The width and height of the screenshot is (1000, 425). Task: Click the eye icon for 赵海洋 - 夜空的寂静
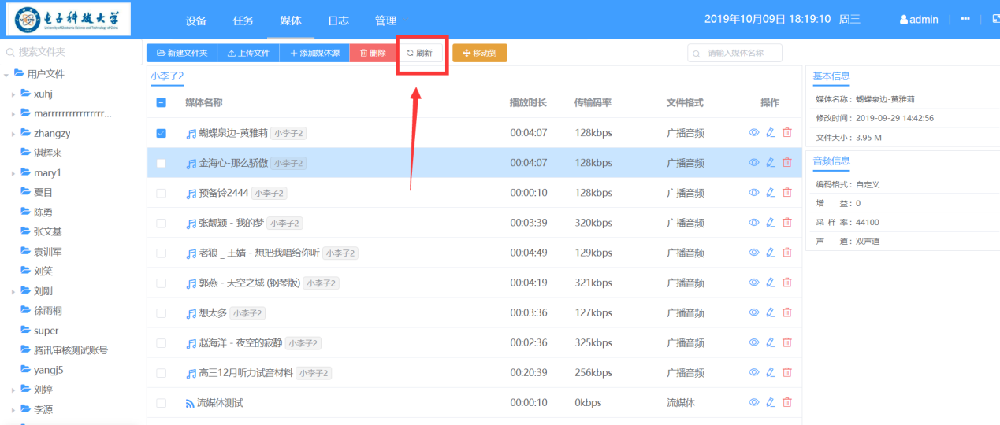(753, 343)
